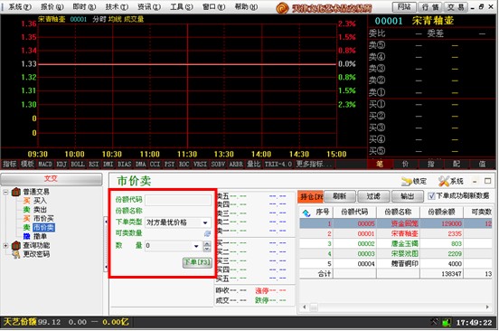Open the 数量 quantity dropdown arrow
499x331 pixels.
[x=196, y=246]
